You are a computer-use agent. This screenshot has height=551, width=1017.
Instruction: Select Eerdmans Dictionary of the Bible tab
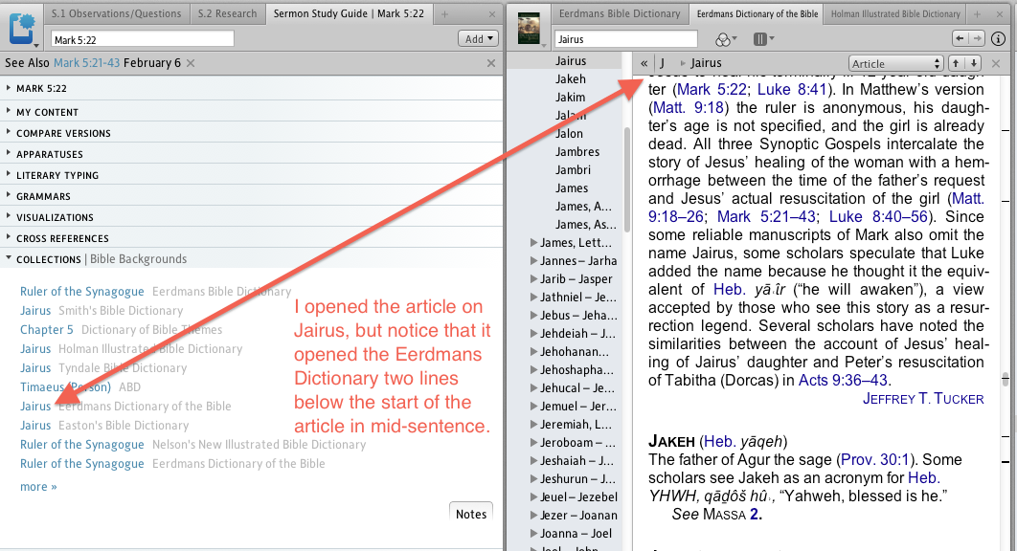coord(757,13)
